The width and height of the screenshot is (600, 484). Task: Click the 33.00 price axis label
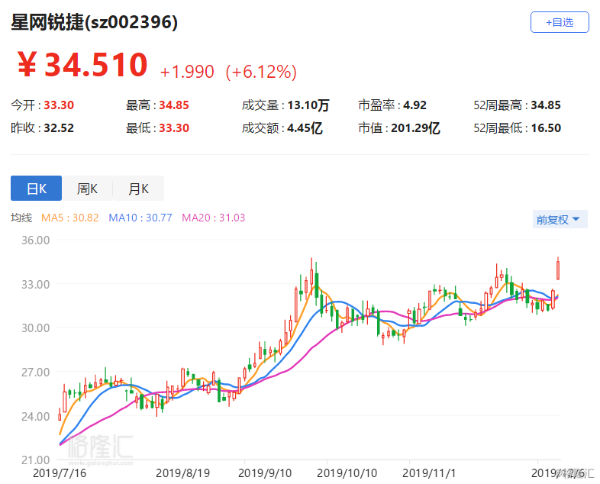point(35,284)
